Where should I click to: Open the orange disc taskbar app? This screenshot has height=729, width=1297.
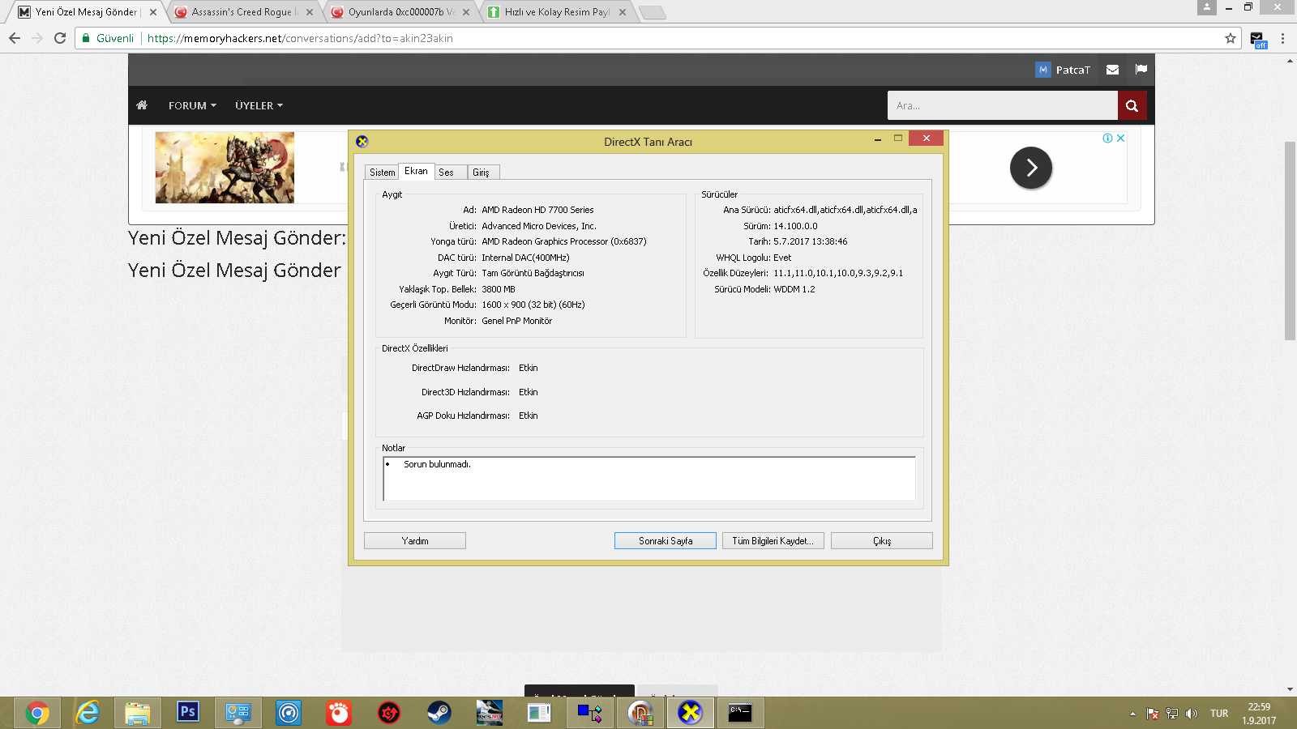click(x=640, y=713)
